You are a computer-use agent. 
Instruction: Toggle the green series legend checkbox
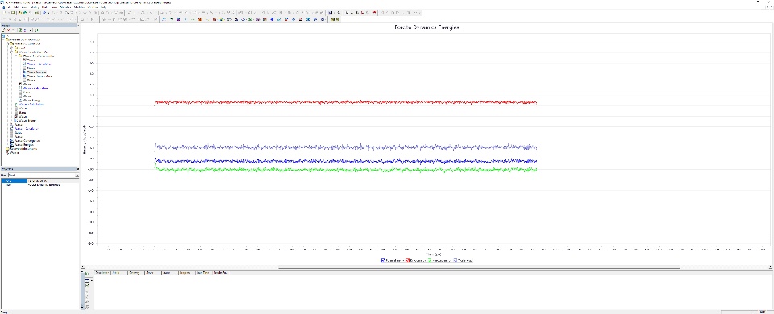[430, 260]
